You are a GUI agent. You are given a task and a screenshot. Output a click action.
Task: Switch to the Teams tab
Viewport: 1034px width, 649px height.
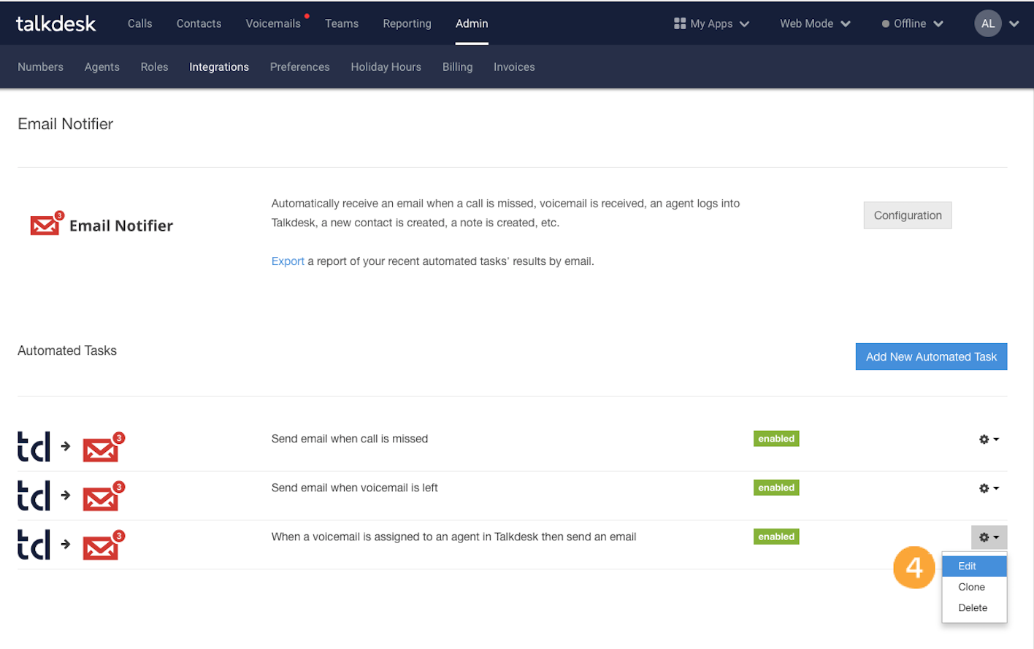(342, 23)
